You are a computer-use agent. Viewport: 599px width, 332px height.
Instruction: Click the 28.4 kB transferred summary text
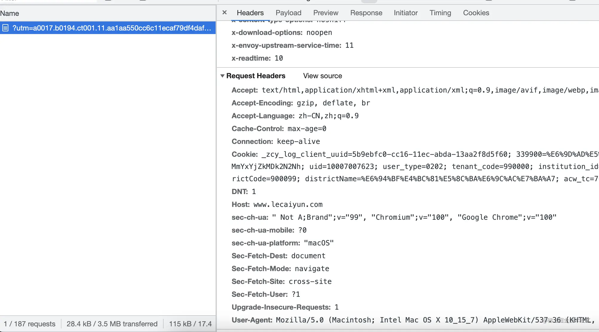point(112,324)
